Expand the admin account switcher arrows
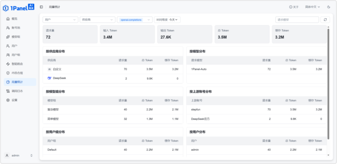The height and width of the screenshot is (164, 337). coord(32,155)
